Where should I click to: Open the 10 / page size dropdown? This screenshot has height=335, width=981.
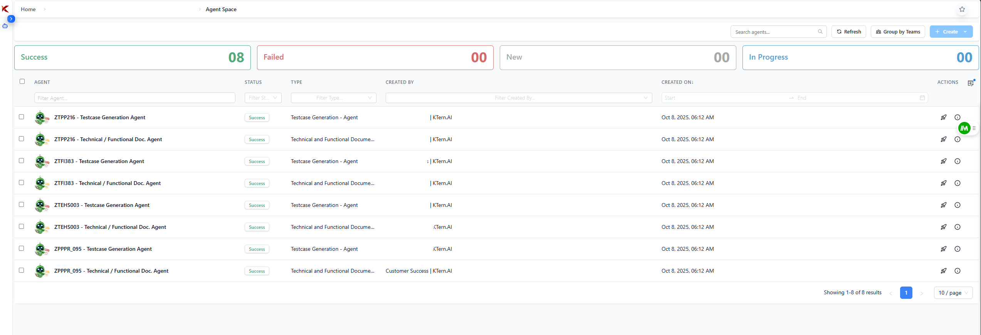tap(953, 293)
